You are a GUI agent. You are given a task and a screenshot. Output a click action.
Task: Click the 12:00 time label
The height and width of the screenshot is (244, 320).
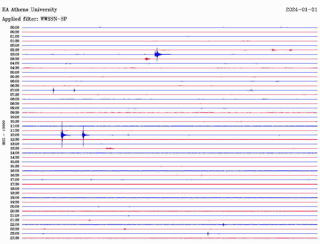[15, 135]
